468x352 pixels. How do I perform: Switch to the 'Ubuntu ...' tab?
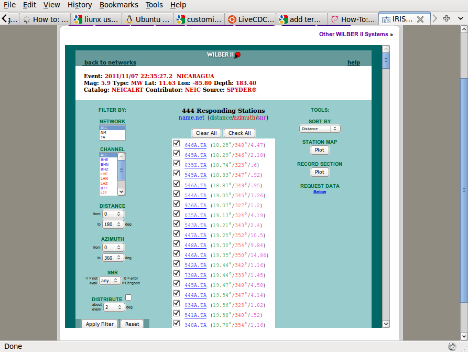(147, 19)
